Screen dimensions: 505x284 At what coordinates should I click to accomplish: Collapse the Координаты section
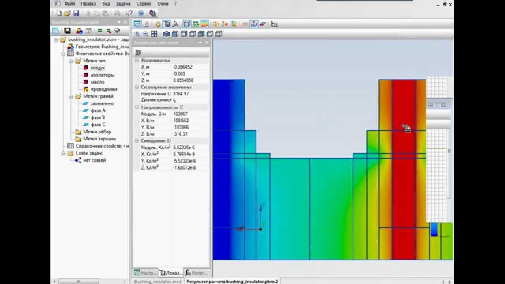point(137,60)
